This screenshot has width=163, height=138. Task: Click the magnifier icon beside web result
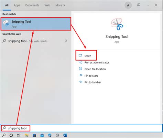[4, 41]
